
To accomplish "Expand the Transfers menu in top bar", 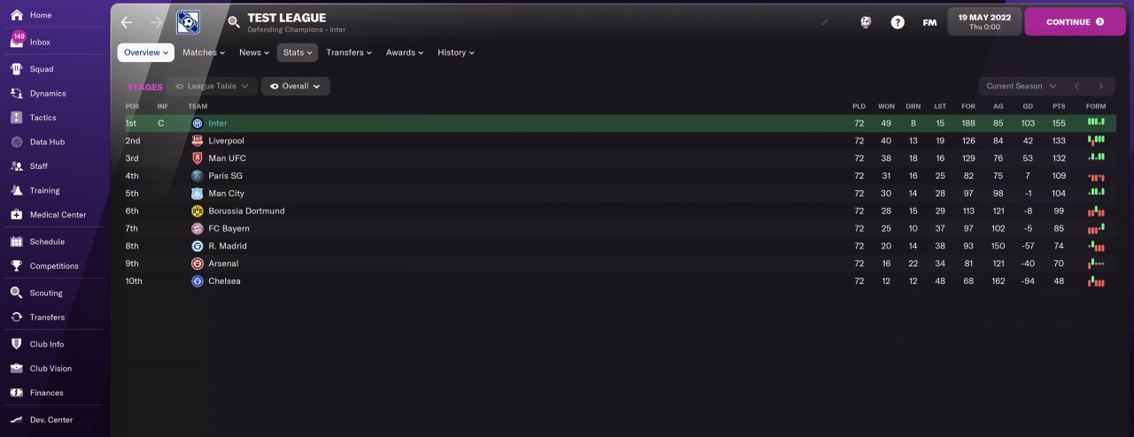I will [348, 52].
